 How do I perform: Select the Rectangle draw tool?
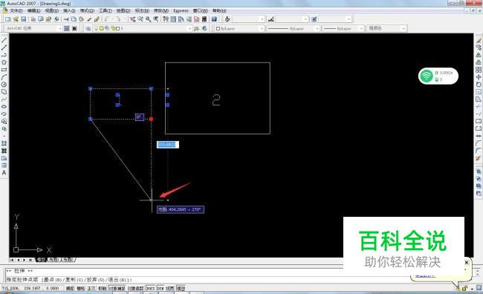click(4, 70)
